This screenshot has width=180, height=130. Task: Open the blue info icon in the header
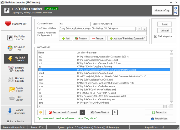[x=176, y=8]
